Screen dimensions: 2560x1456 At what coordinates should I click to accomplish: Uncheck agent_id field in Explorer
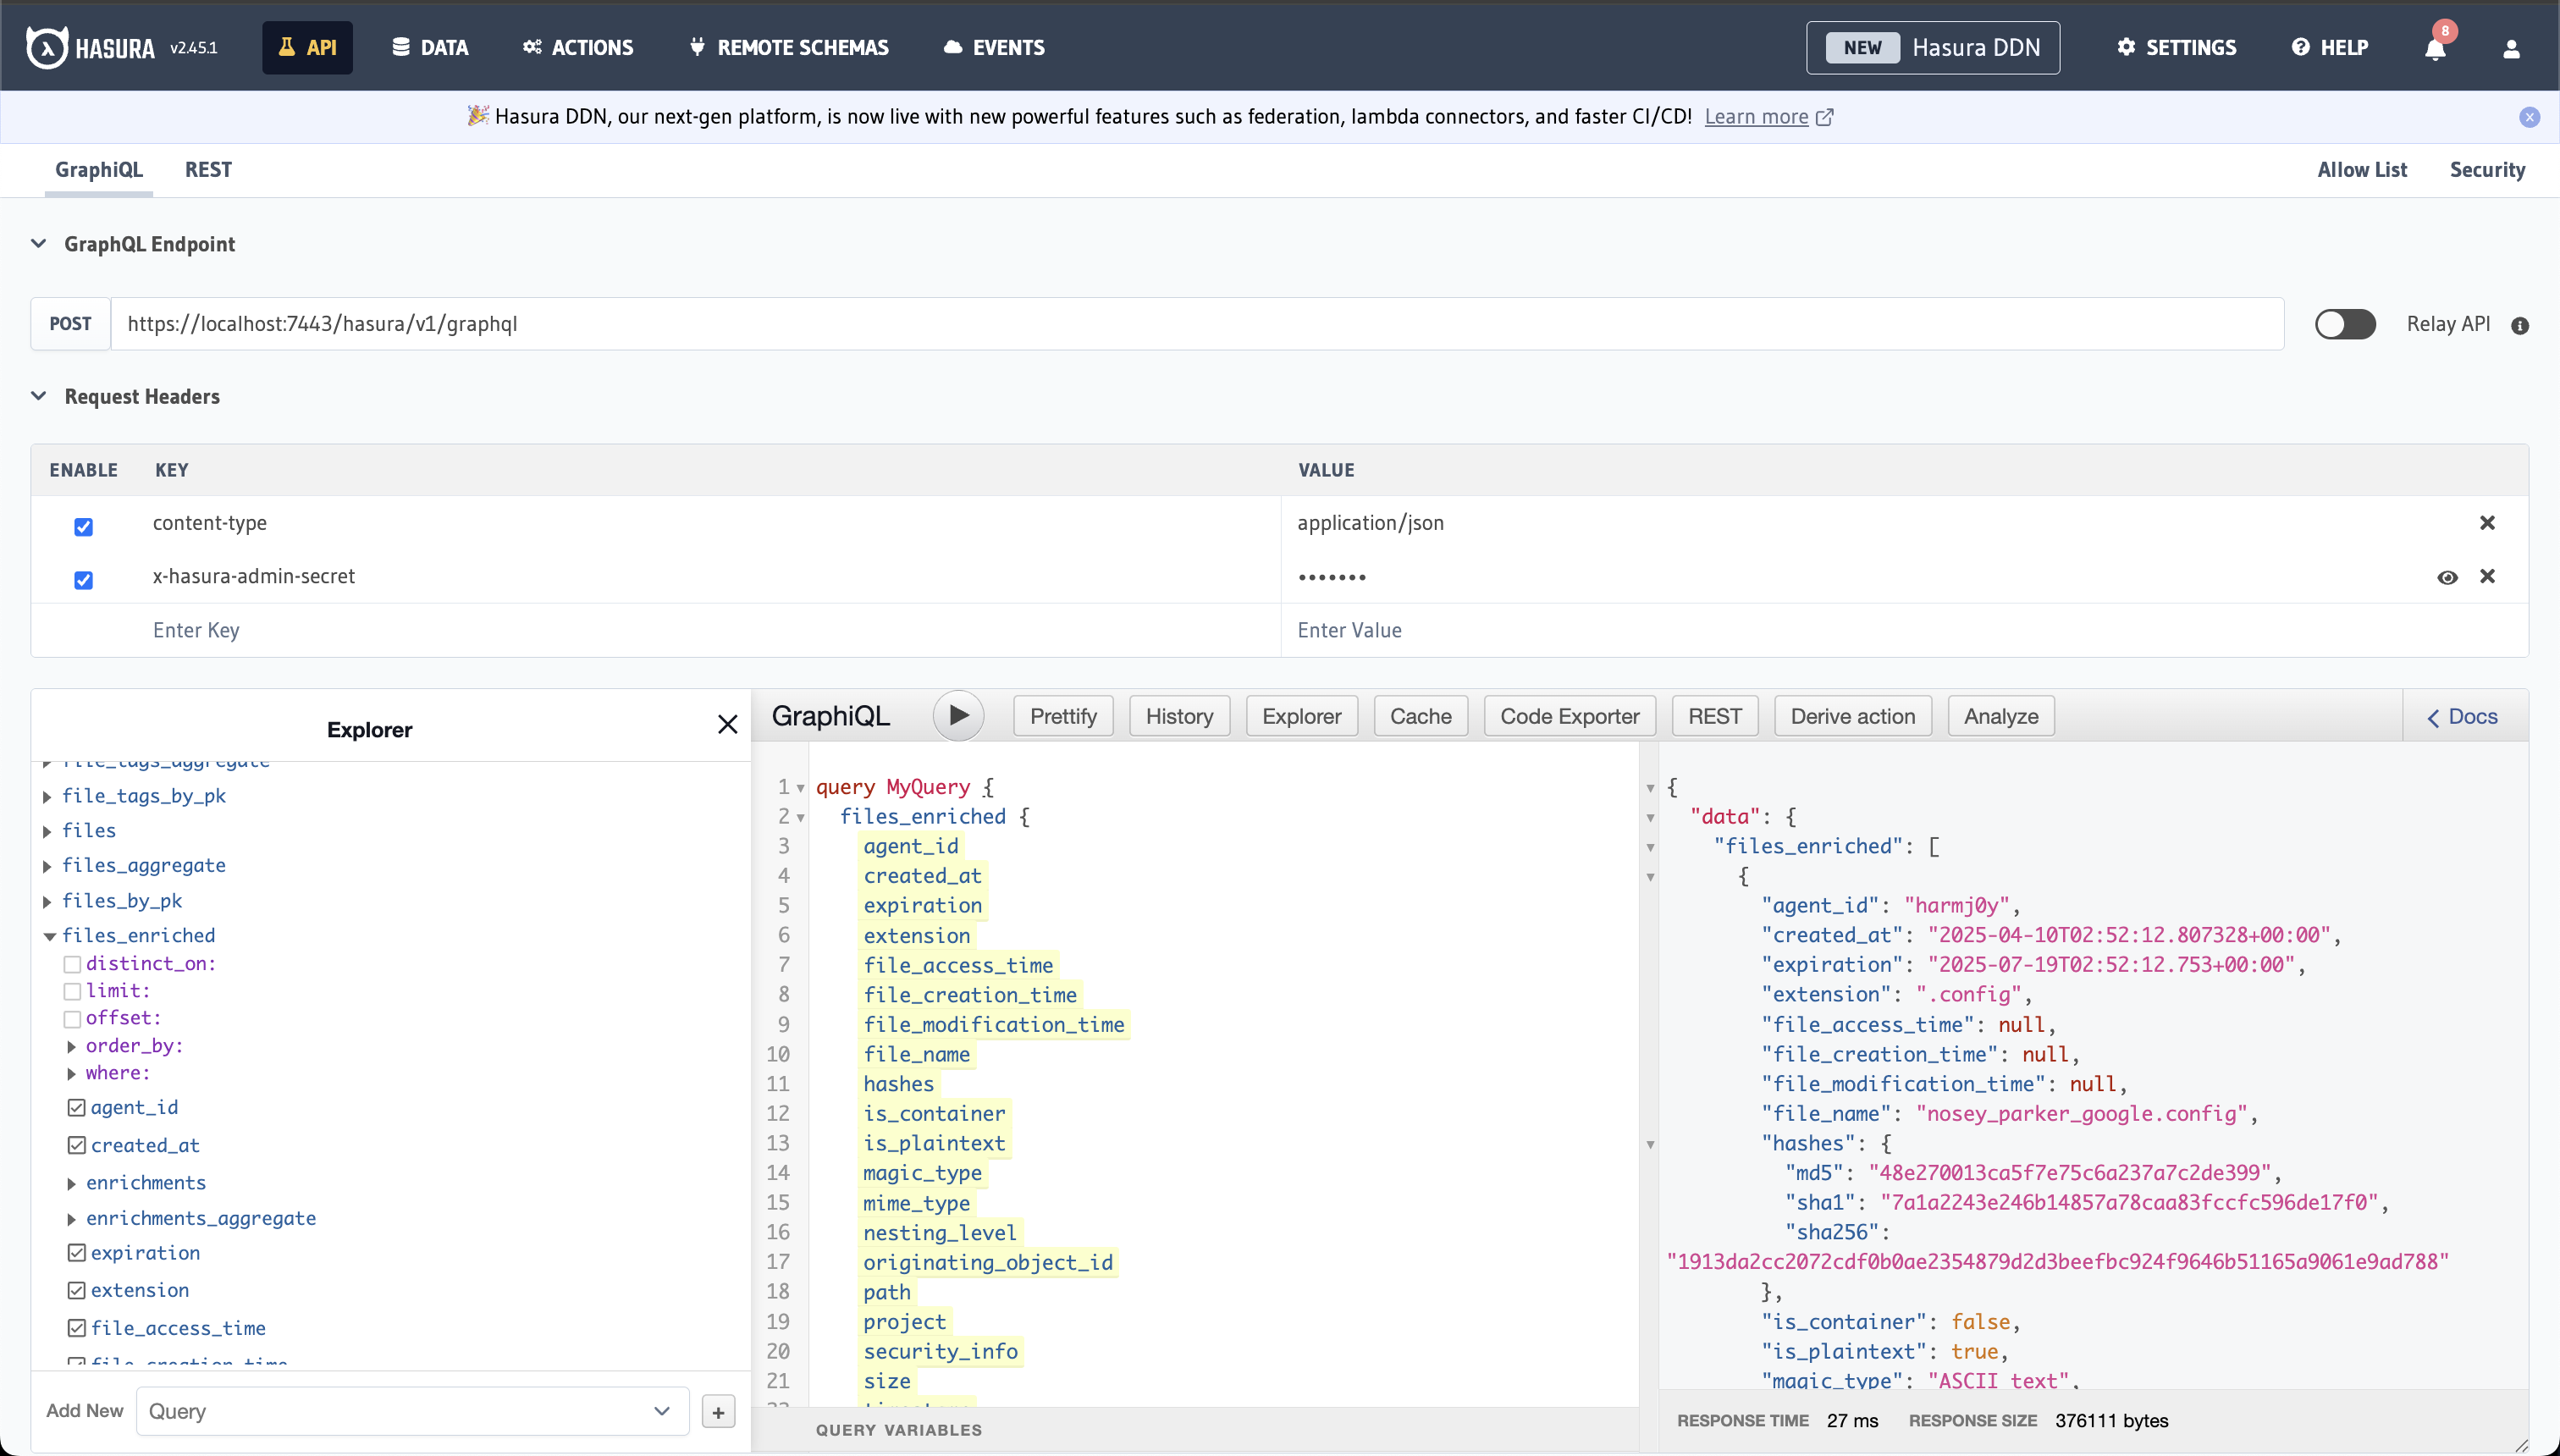pyautogui.click(x=77, y=1107)
